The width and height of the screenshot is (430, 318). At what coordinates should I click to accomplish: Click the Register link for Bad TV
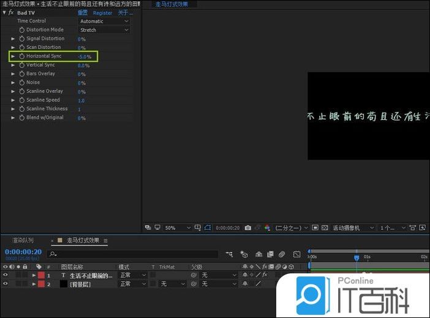[x=102, y=12]
